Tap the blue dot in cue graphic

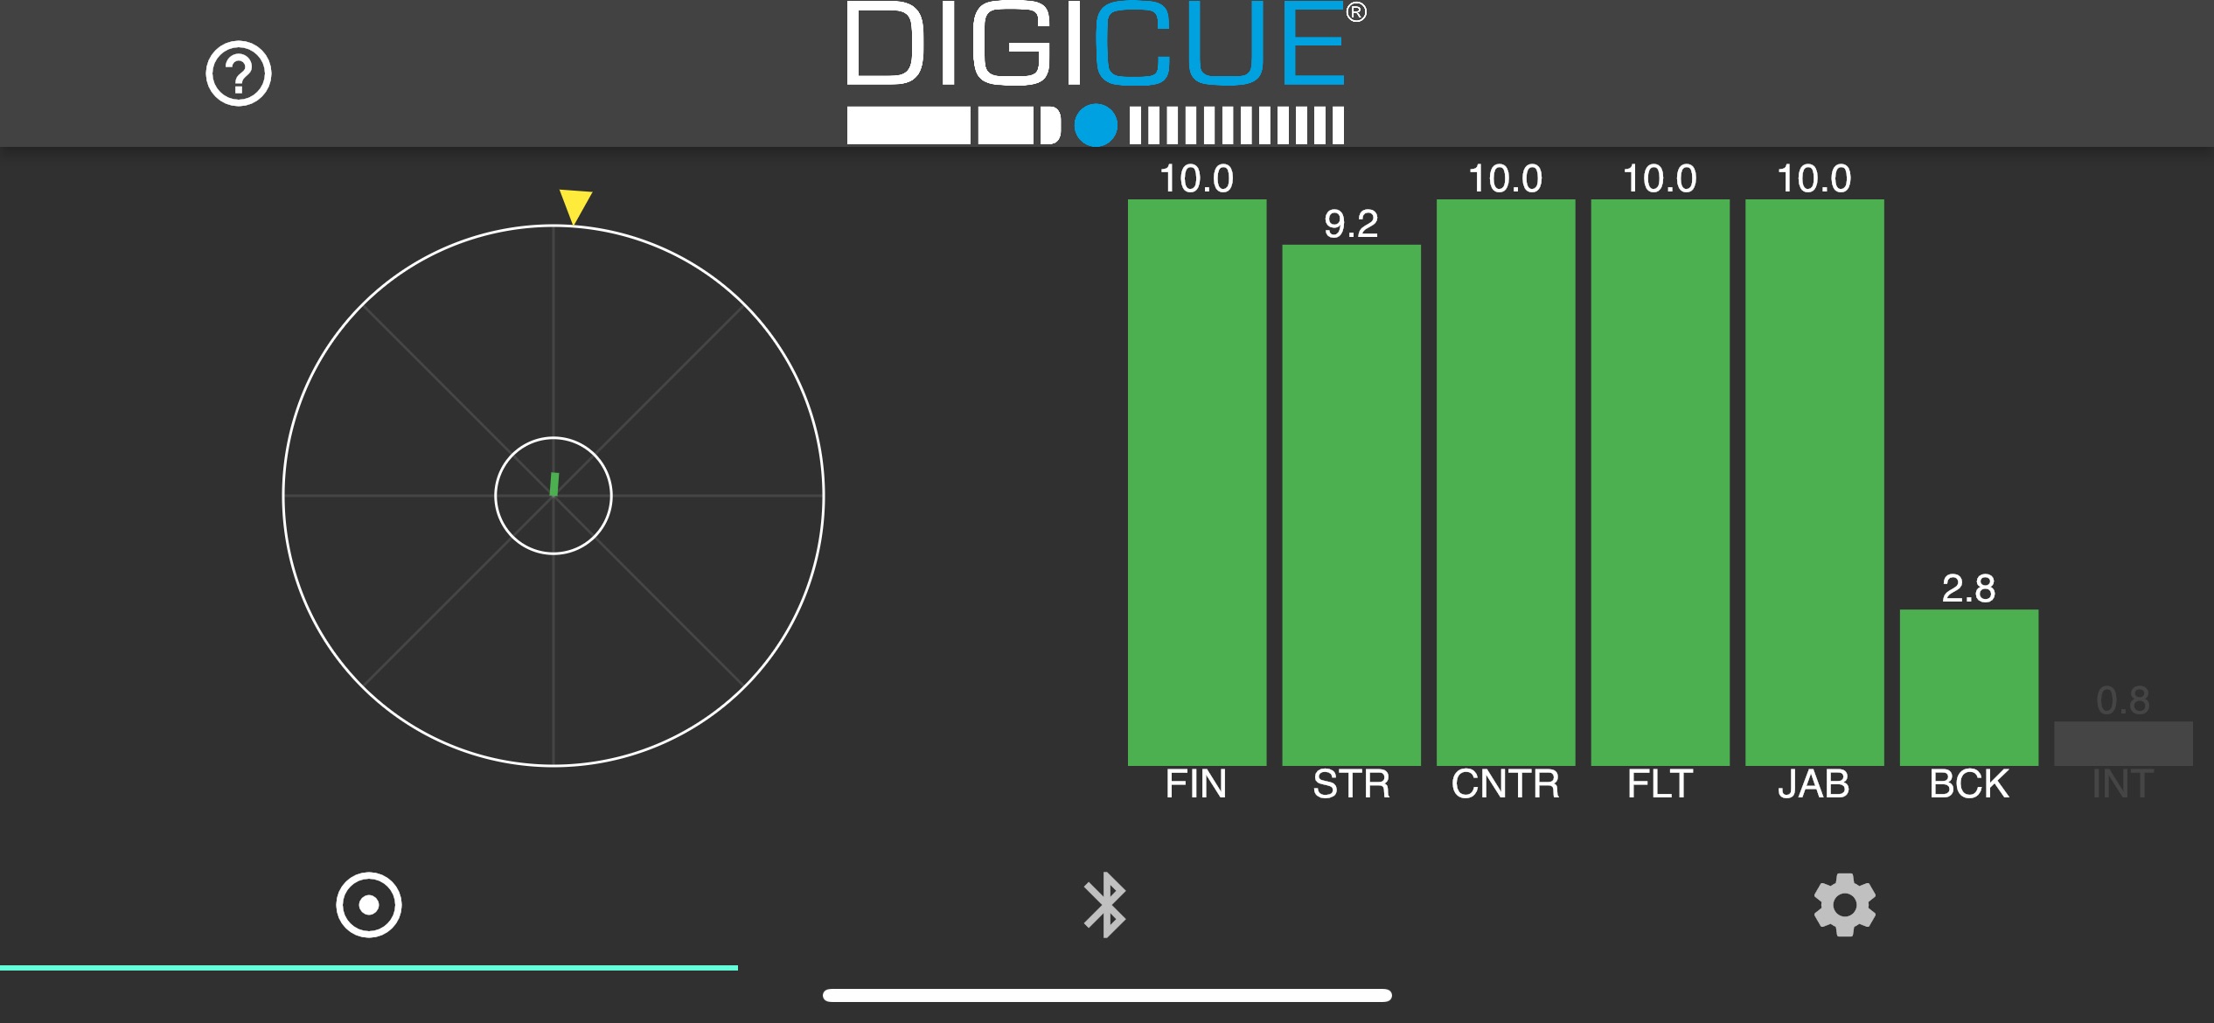(x=1096, y=125)
